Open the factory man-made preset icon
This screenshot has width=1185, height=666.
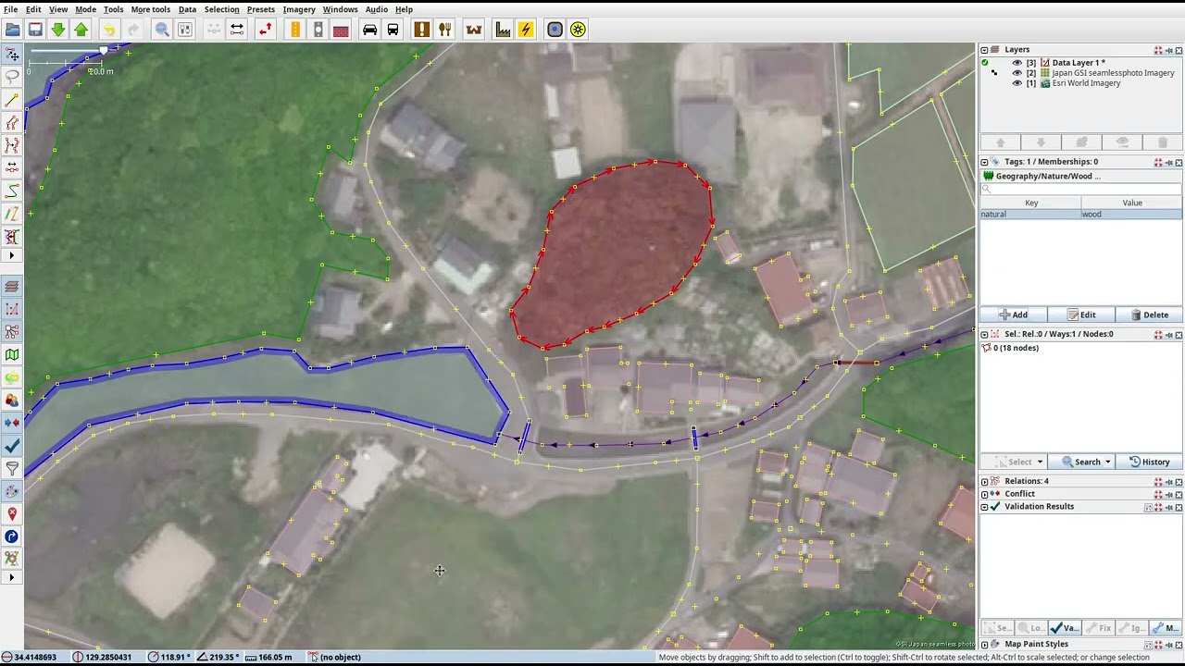[x=503, y=30]
